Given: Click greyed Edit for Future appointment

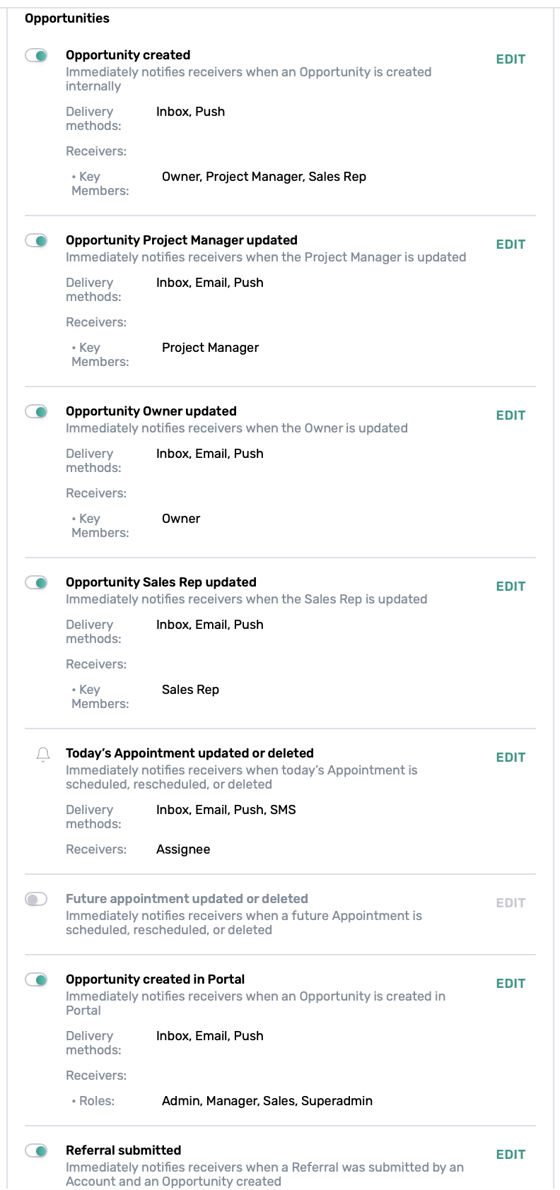Looking at the screenshot, I should [x=511, y=903].
